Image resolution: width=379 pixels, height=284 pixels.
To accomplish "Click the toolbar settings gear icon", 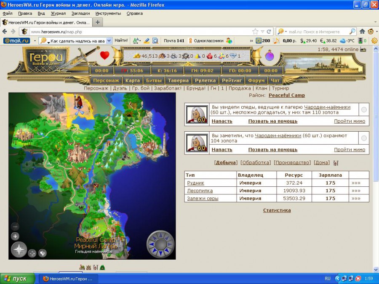I will tap(374, 41).
